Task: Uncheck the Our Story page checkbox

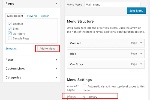Action: [x=10, y=33]
